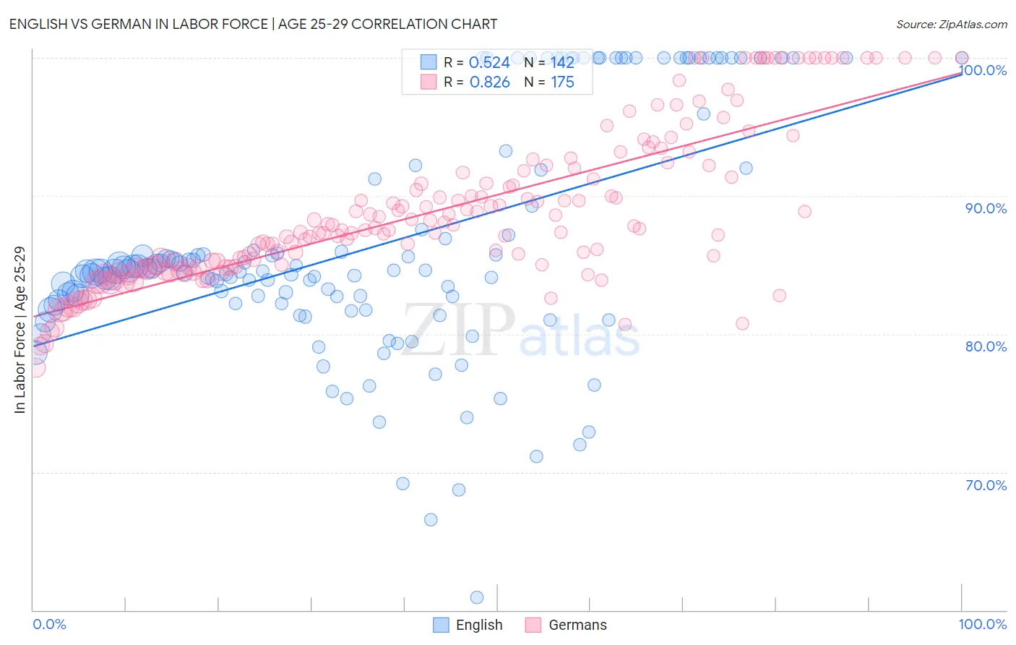Click the 90.0% y-axis tick label

tap(986, 208)
